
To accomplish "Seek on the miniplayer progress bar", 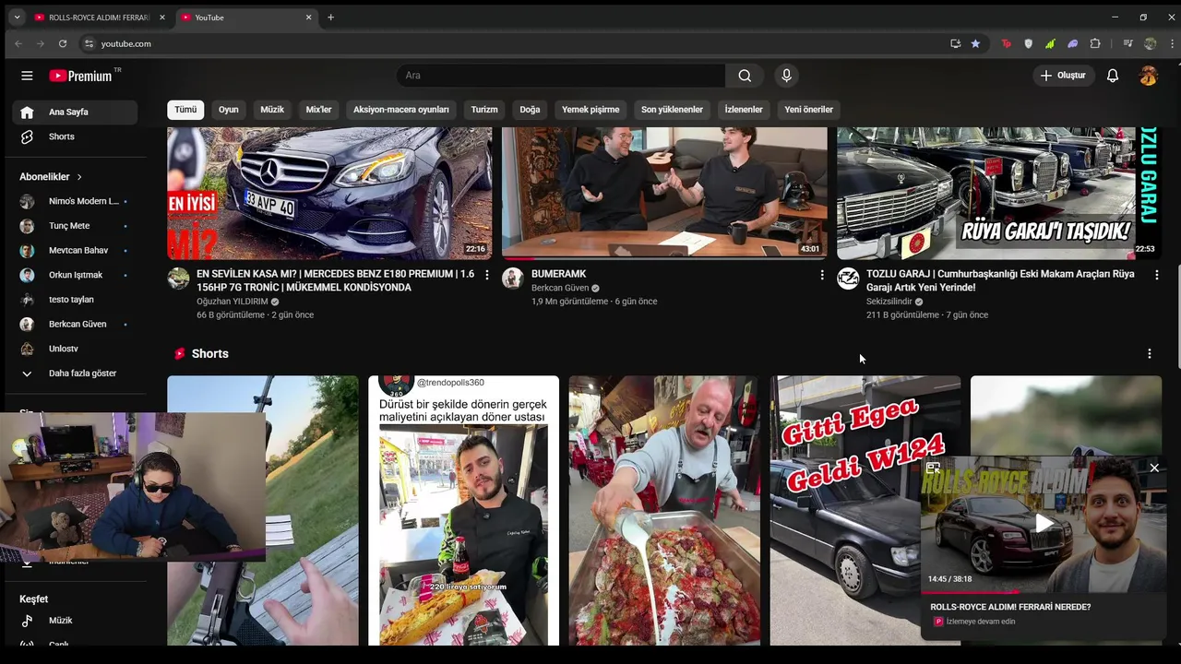I will coord(1044,592).
